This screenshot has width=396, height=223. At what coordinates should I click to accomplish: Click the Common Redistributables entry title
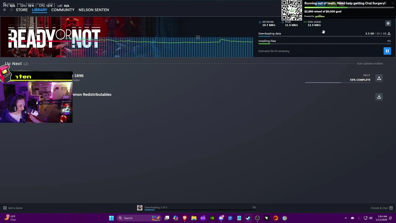(92, 94)
